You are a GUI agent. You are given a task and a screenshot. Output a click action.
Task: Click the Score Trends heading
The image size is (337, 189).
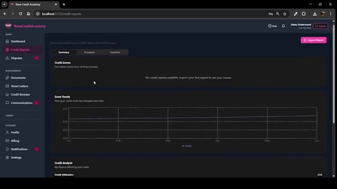62,97
